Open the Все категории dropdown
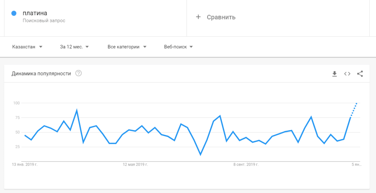Image resolution: width=376 pixels, height=193 pixels. [x=127, y=47]
